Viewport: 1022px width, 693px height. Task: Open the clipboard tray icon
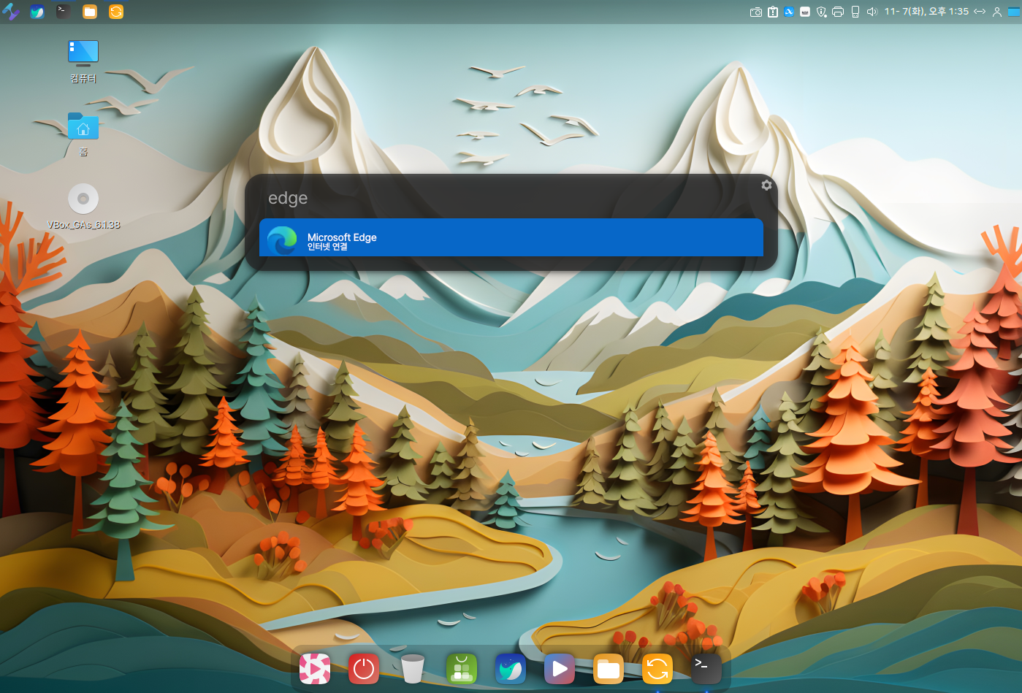coord(773,12)
